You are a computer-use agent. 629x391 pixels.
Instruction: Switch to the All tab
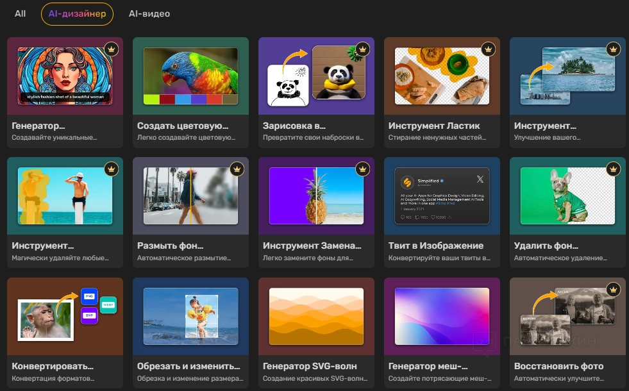(20, 13)
